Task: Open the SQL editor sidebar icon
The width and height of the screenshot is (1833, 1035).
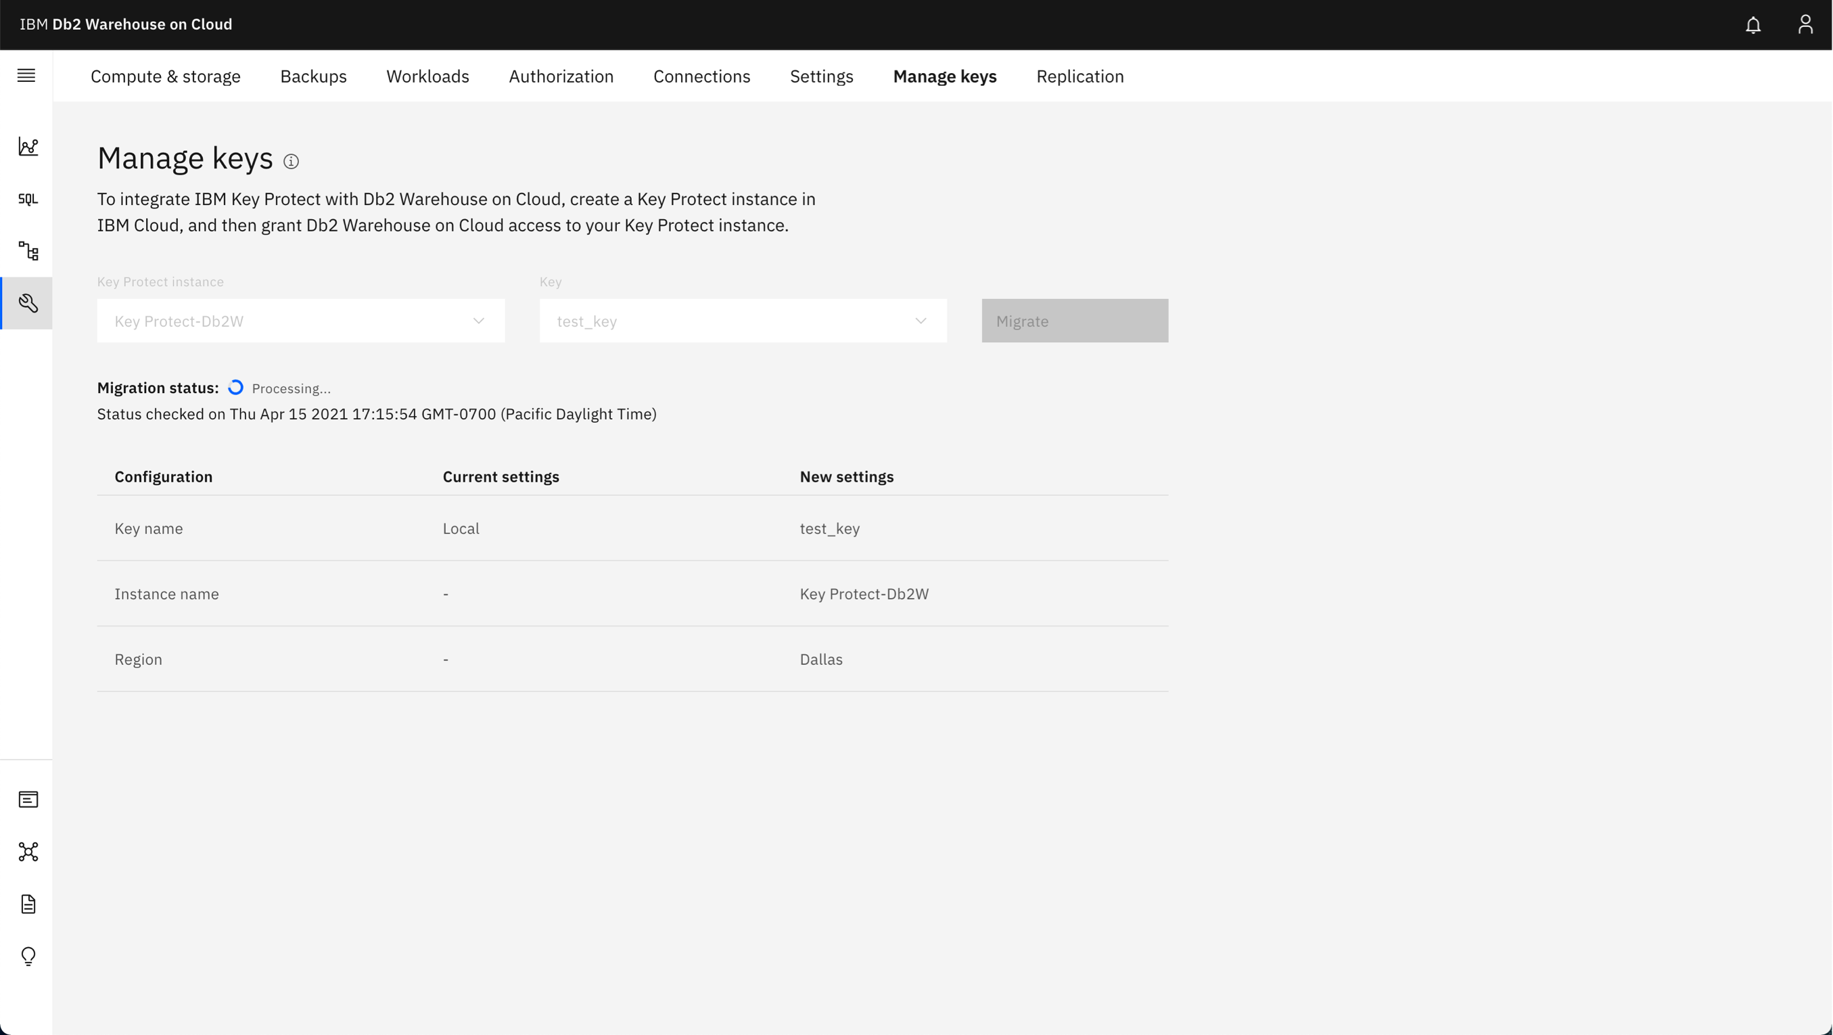Action: pos(28,200)
